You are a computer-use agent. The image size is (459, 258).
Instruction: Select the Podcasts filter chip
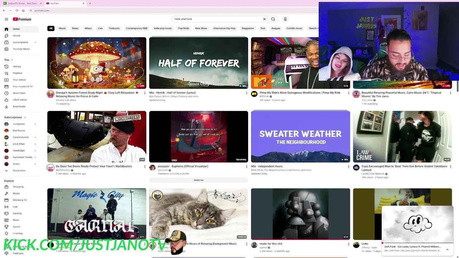click(114, 28)
